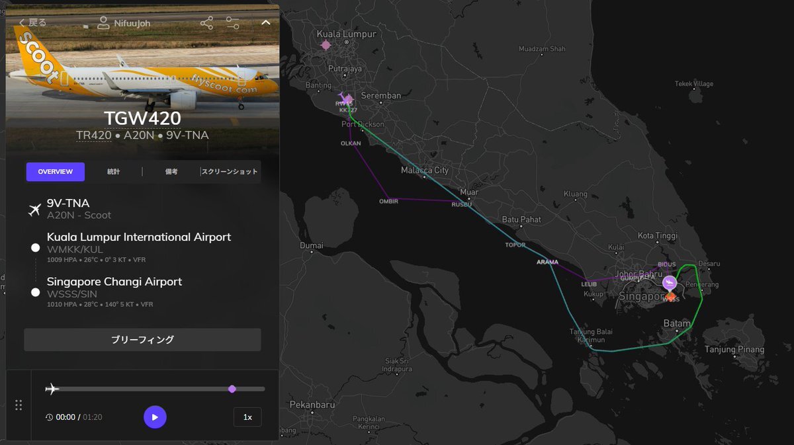
Task: Click the airplane icon beside 9V-TNA
Action: coord(35,210)
